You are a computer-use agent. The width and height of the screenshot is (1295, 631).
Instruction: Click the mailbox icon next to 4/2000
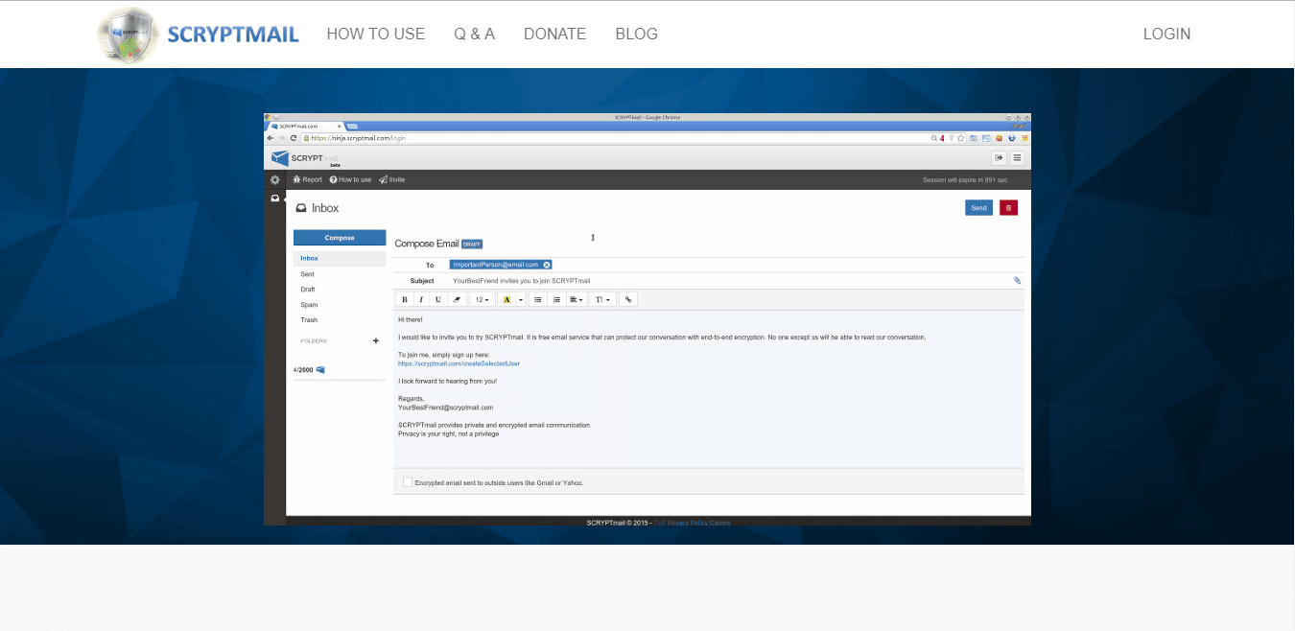pos(320,369)
